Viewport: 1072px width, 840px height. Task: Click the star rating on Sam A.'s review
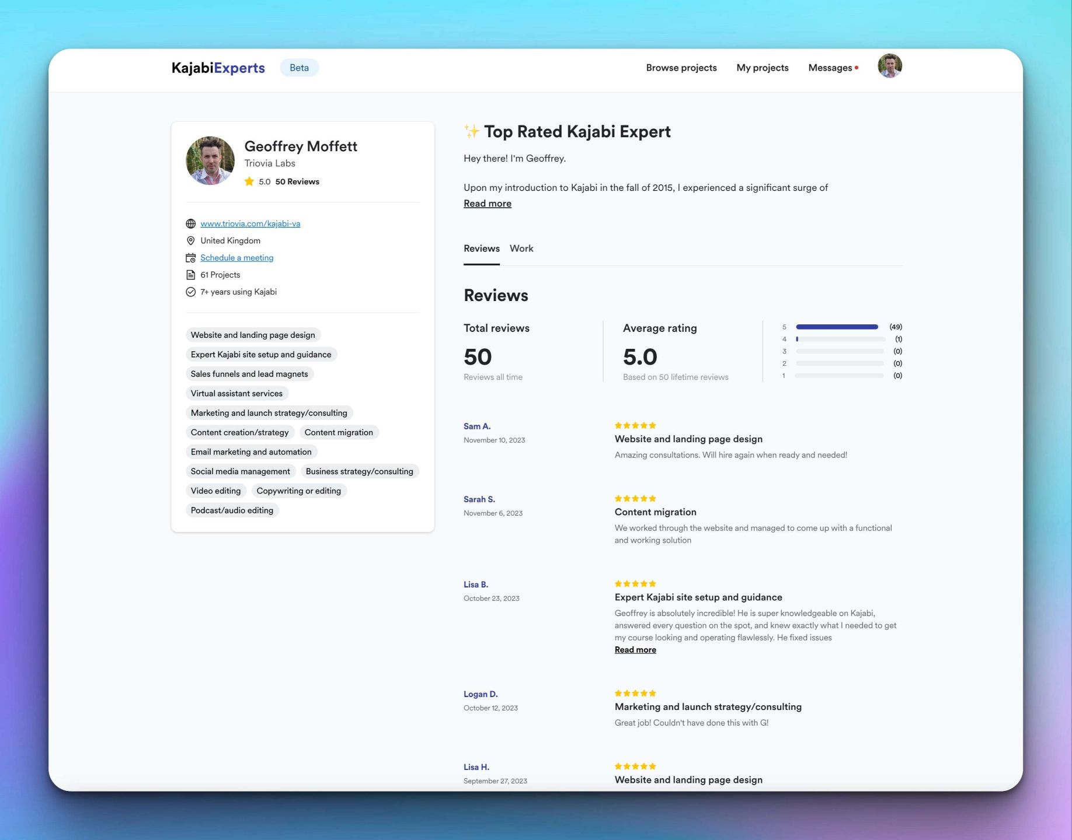634,425
